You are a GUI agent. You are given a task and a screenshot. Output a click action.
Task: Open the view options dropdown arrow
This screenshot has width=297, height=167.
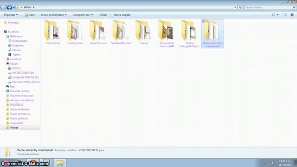278,15
